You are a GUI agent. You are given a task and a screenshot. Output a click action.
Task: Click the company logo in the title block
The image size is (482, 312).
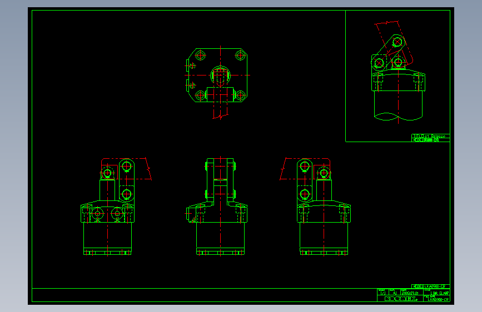coord(401,299)
